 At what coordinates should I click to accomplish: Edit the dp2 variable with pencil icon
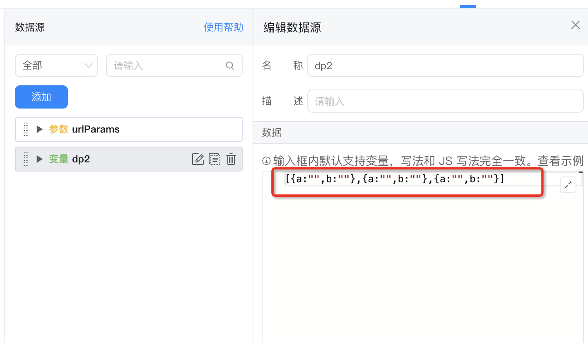[x=198, y=159]
